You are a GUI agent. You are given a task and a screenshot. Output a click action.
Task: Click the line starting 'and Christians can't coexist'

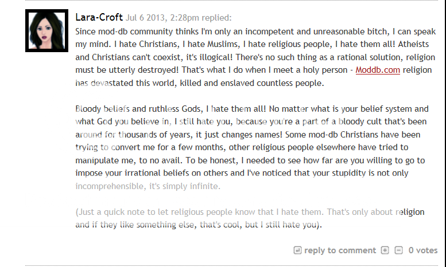coord(251,57)
